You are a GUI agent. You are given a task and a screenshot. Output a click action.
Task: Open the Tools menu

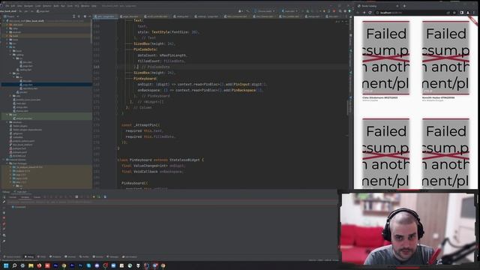coord(70,6)
